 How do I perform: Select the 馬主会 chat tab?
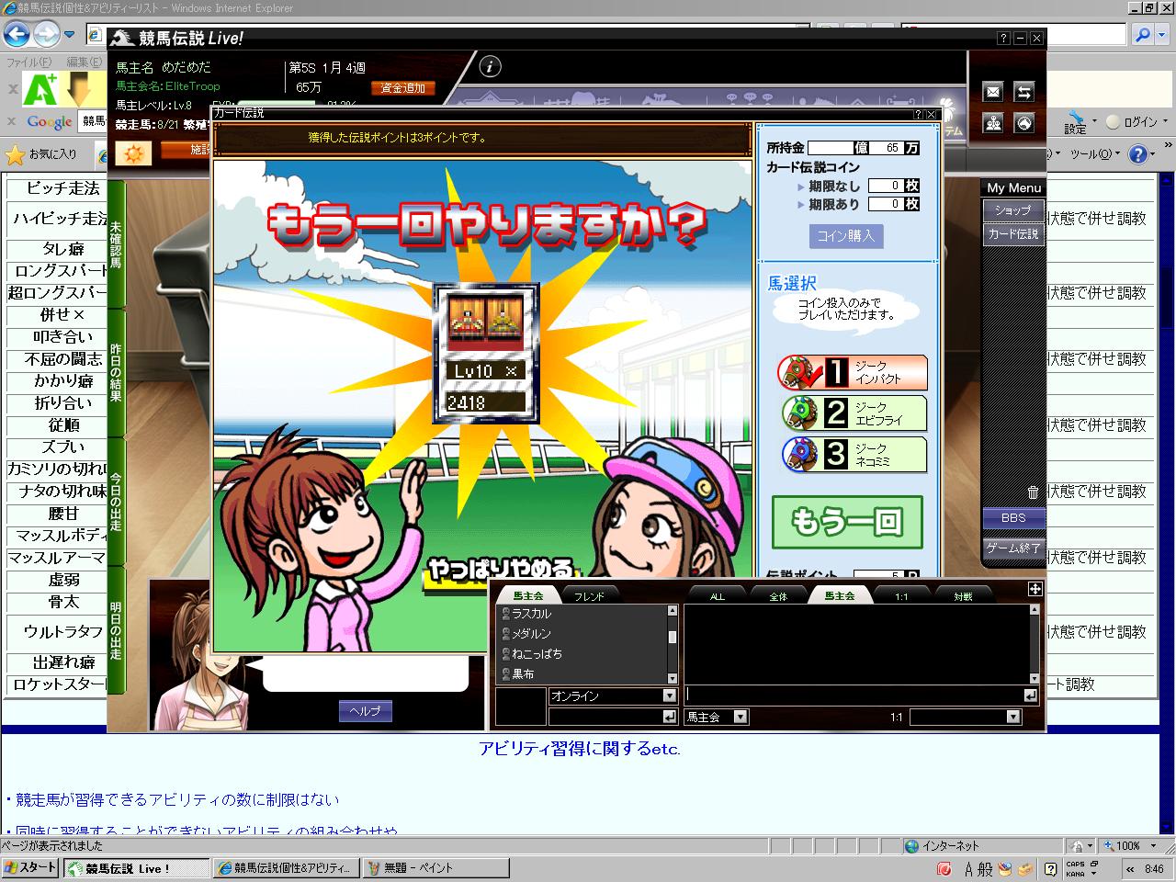(x=839, y=596)
